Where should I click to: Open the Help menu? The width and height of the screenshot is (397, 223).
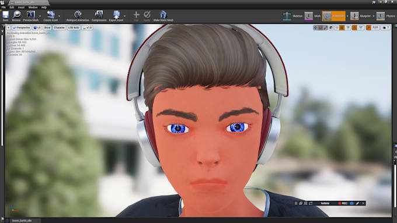44,8
